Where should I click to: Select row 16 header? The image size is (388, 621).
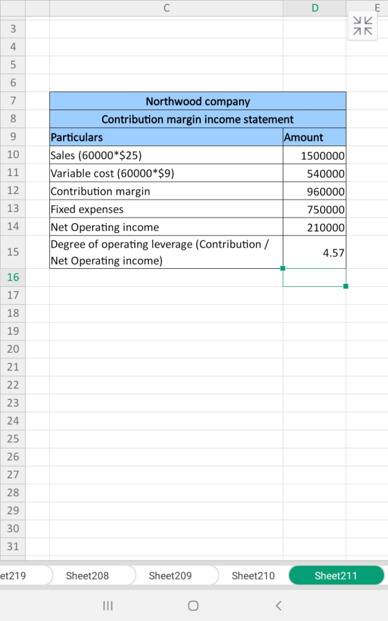coord(12,277)
